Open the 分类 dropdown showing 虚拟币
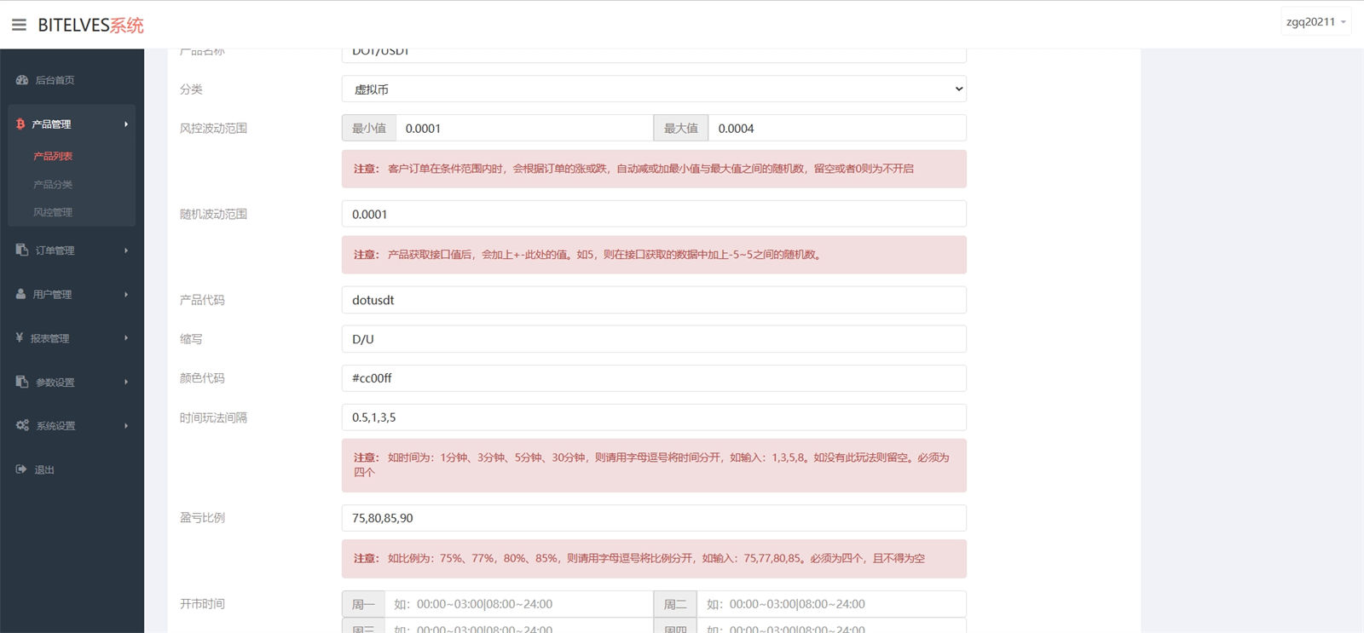 coord(654,89)
